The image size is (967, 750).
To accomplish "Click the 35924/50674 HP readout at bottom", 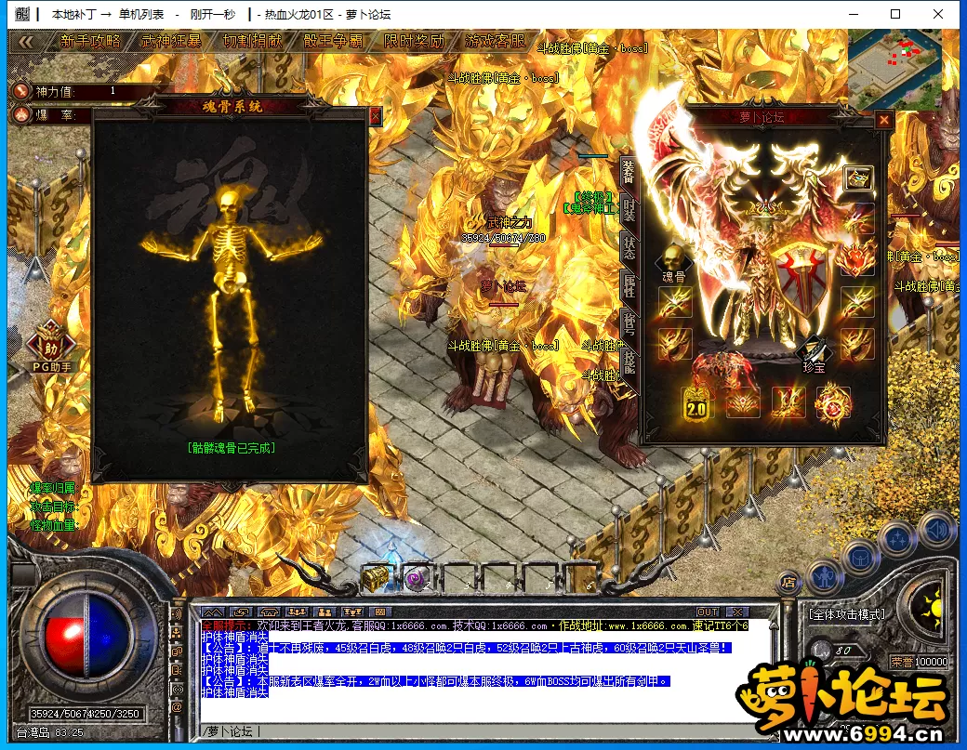I will [x=61, y=714].
